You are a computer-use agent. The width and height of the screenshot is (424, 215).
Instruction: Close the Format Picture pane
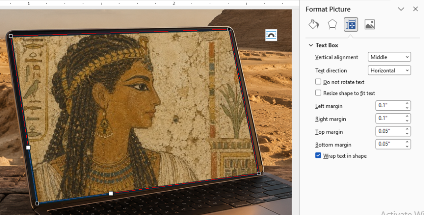click(415, 9)
